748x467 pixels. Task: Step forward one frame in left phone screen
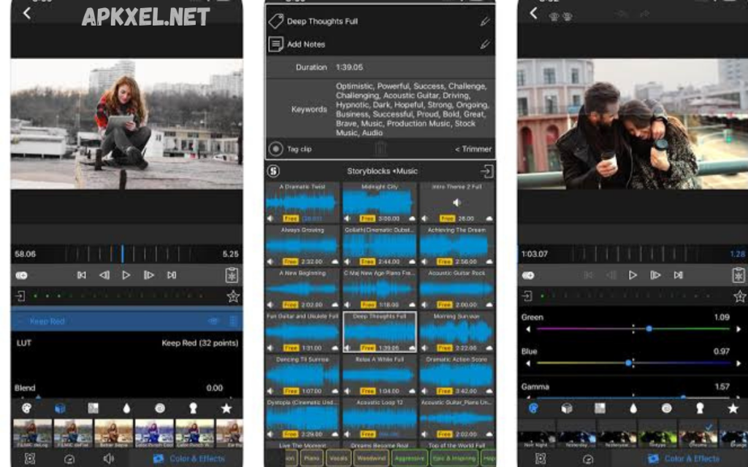coord(149,275)
